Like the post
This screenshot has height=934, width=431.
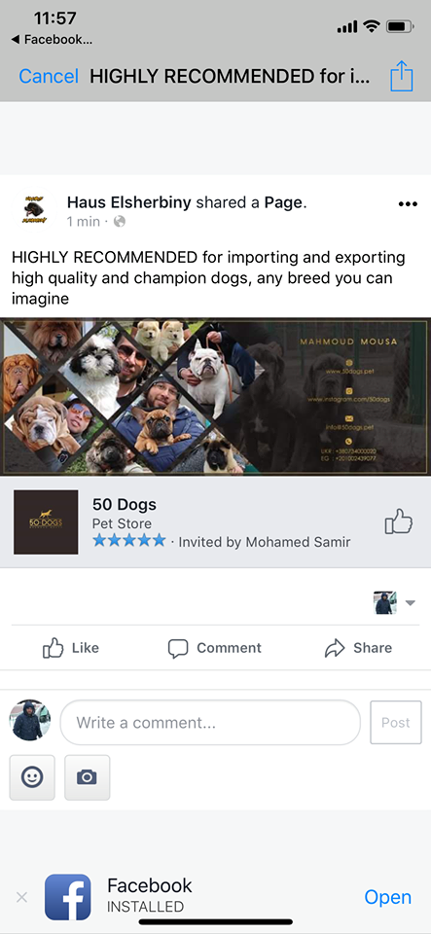pyautogui.click(x=71, y=648)
